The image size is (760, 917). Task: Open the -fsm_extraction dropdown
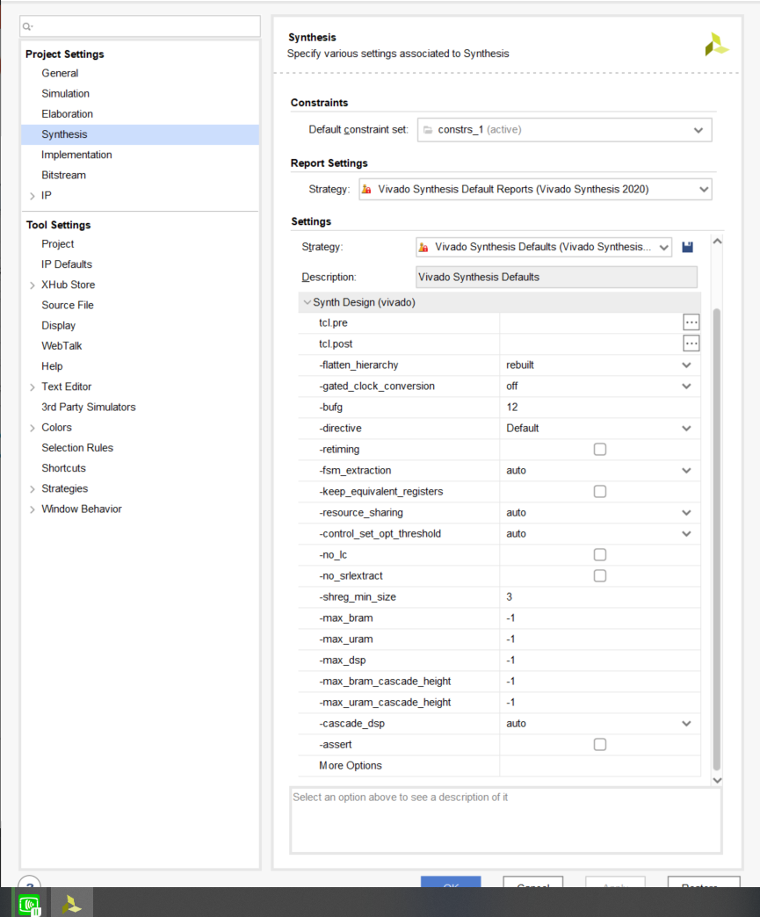[686, 470]
